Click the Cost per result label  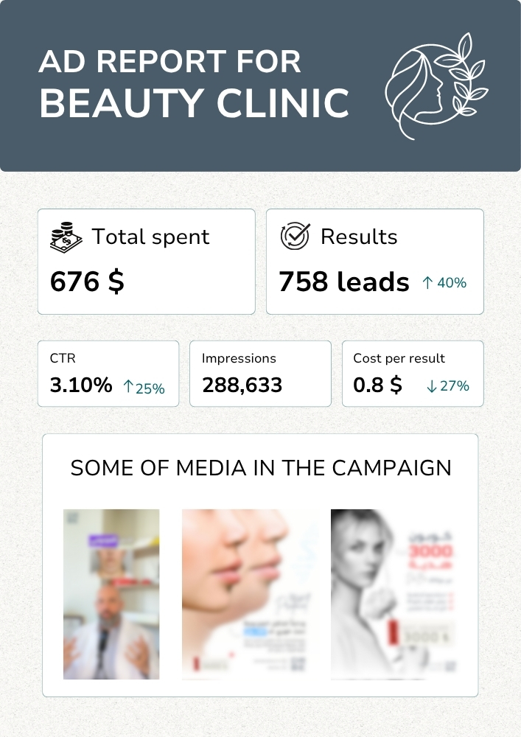click(399, 358)
